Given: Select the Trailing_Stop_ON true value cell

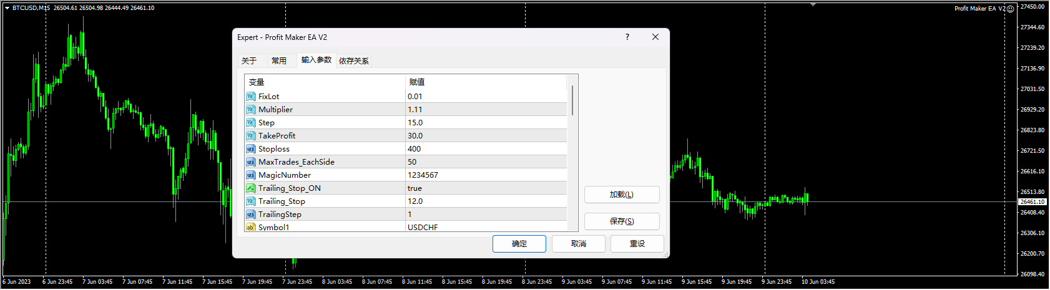Looking at the screenshot, I should coord(486,188).
